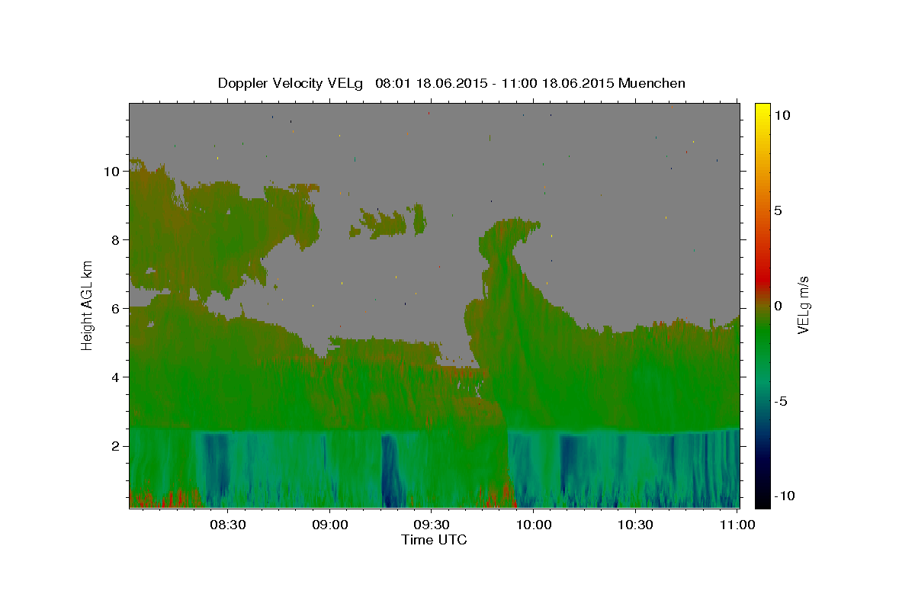Screen dimensions: 915x610
Task: Click the 'Time UTC' axis title
Action: point(434,540)
